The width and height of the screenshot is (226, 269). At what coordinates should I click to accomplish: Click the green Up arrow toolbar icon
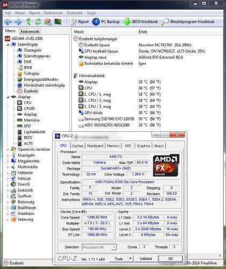click(28, 22)
